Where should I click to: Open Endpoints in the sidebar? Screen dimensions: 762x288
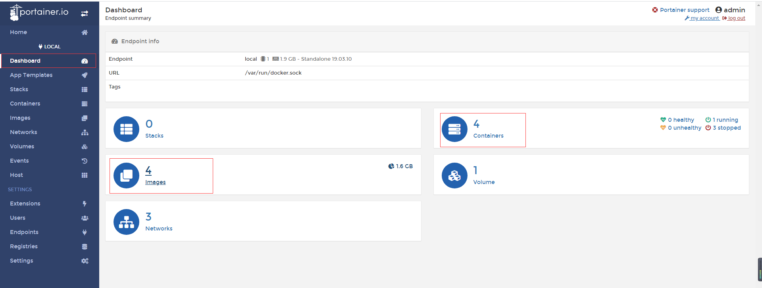pyautogui.click(x=24, y=232)
